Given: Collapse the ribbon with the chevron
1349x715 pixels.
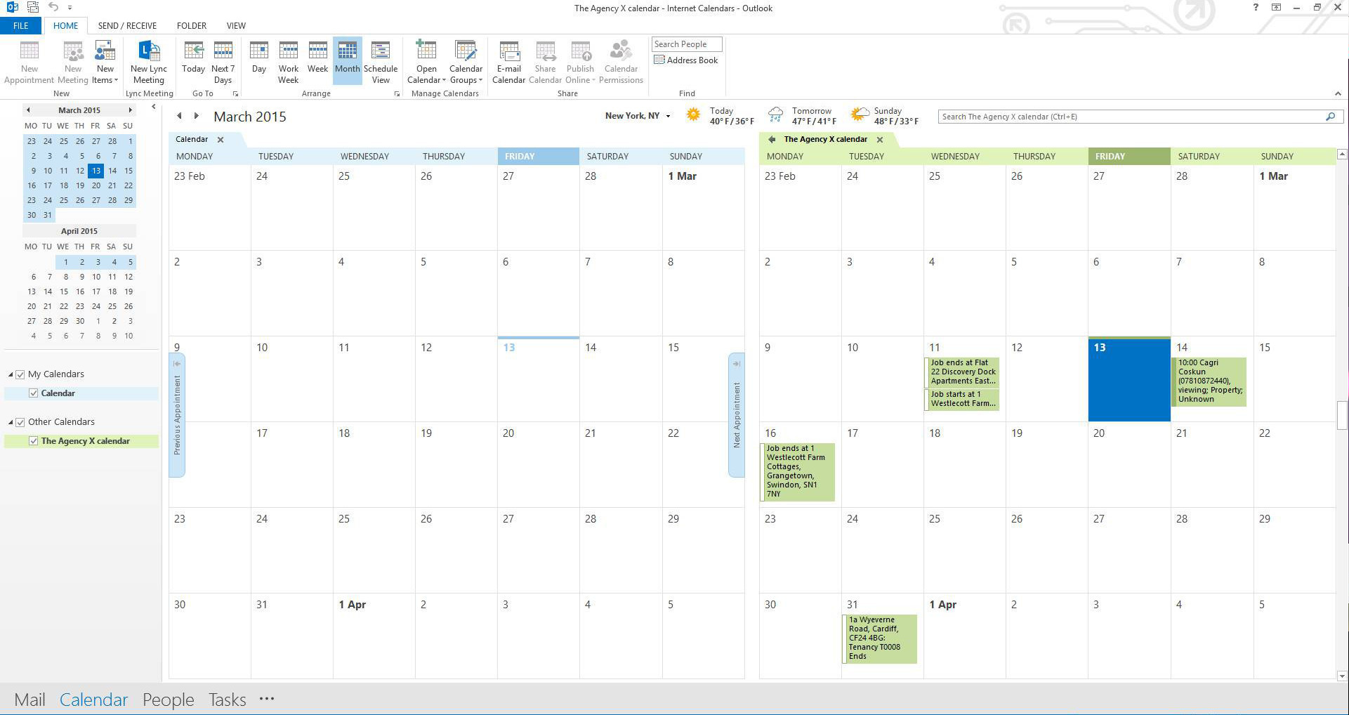Looking at the screenshot, I should tap(1338, 93).
